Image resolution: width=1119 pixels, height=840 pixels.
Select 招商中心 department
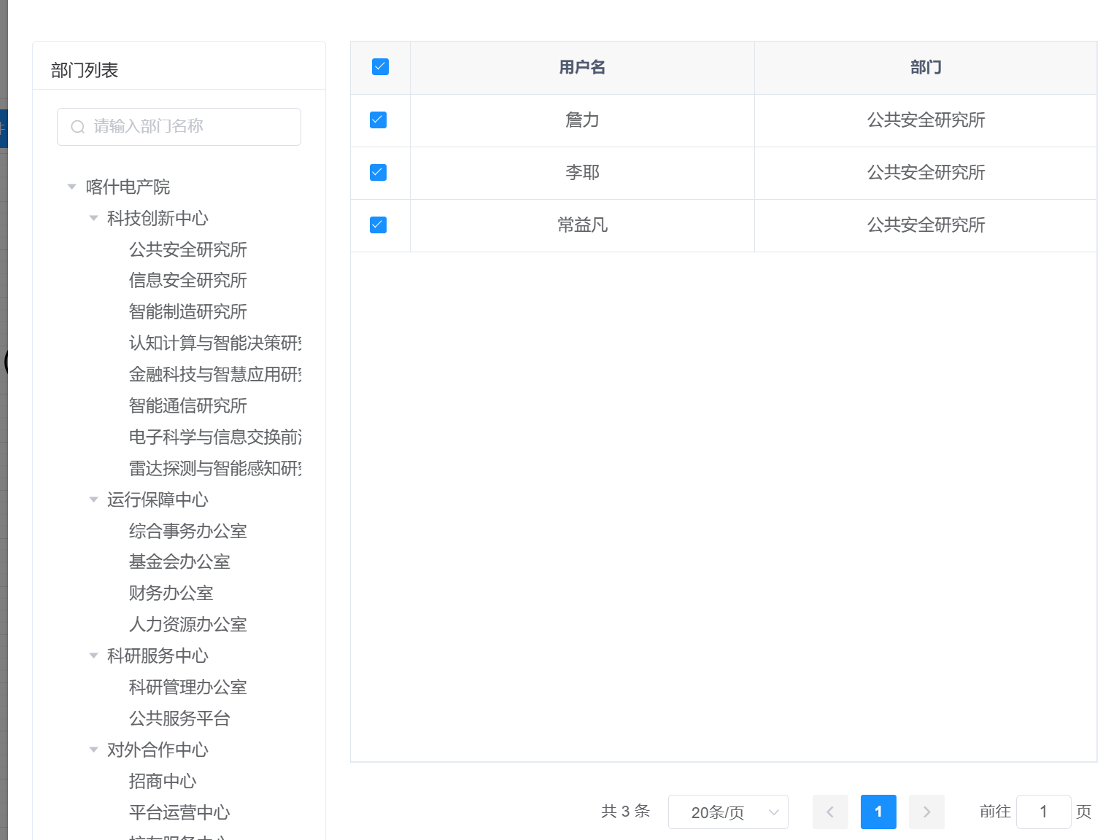click(x=163, y=781)
